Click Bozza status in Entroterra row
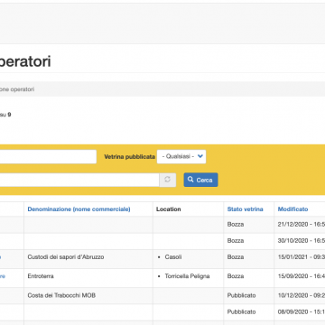The width and height of the screenshot is (325, 325). pyautogui.click(x=236, y=276)
